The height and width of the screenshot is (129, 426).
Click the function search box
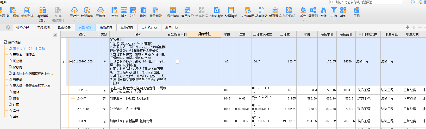click(x=366, y=2)
